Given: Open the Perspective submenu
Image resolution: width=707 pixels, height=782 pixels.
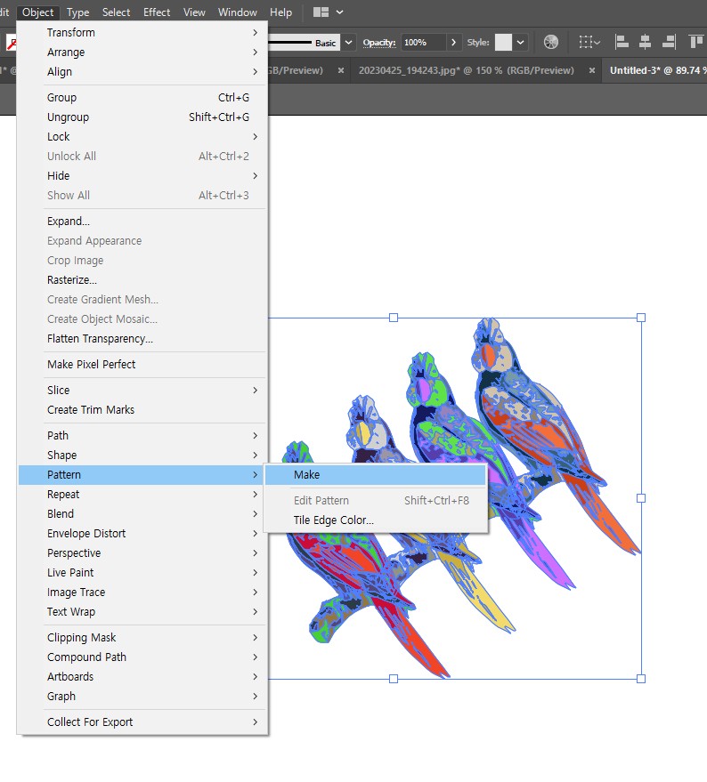Looking at the screenshot, I should point(142,553).
